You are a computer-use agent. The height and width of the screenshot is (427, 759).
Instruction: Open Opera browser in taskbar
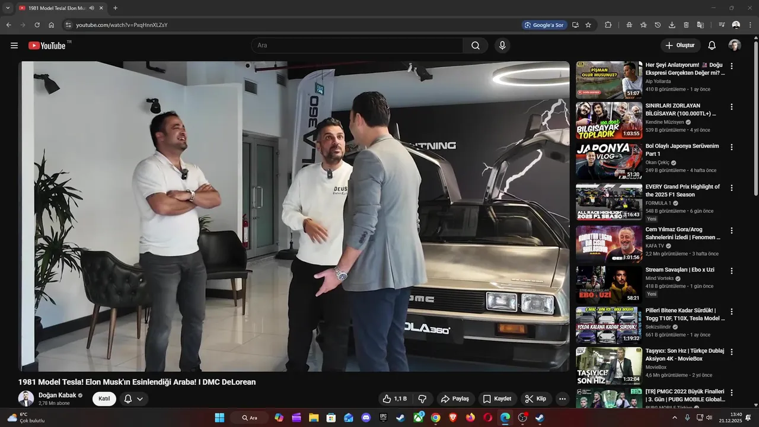point(488,418)
